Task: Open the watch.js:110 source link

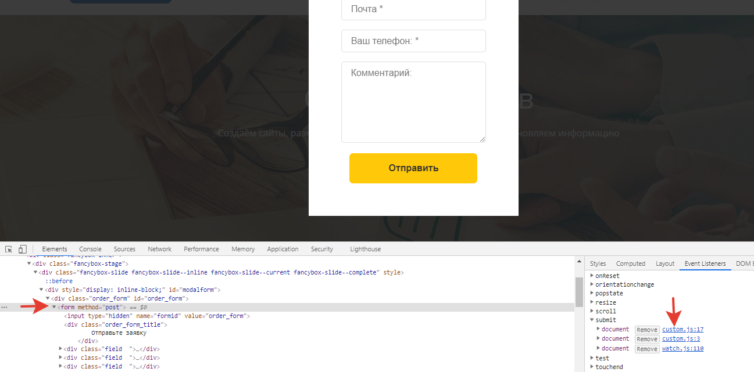Action: click(x=682, y=349)
